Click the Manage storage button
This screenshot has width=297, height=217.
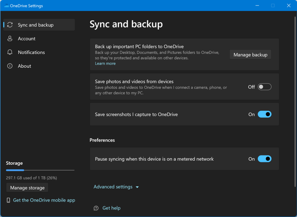(27, 187)
